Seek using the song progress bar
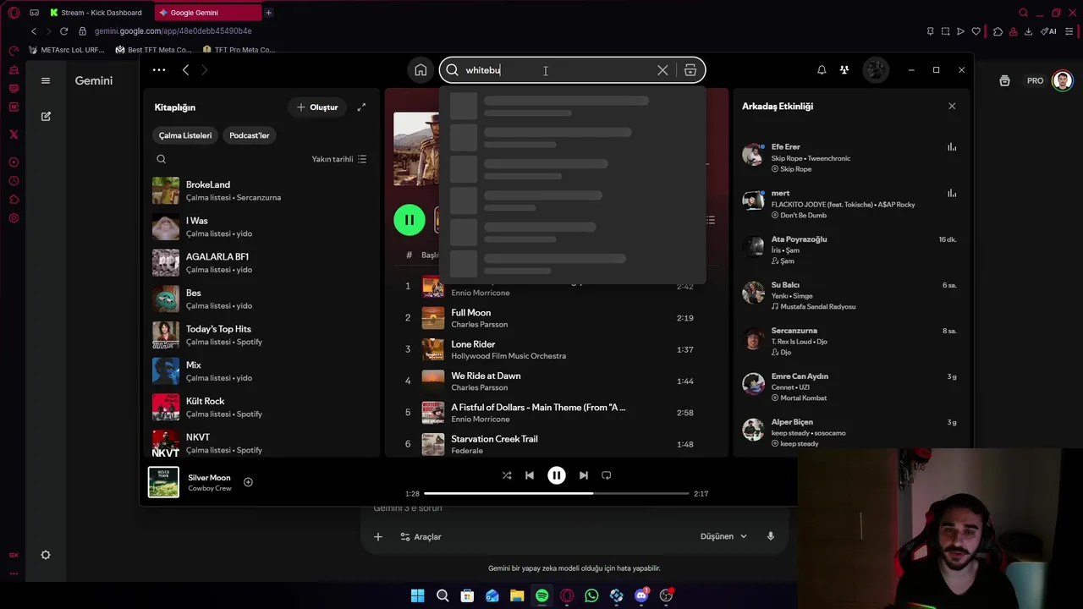Image resolution: width=1083 pixels, height=609 pixels. tap(557, 493)
